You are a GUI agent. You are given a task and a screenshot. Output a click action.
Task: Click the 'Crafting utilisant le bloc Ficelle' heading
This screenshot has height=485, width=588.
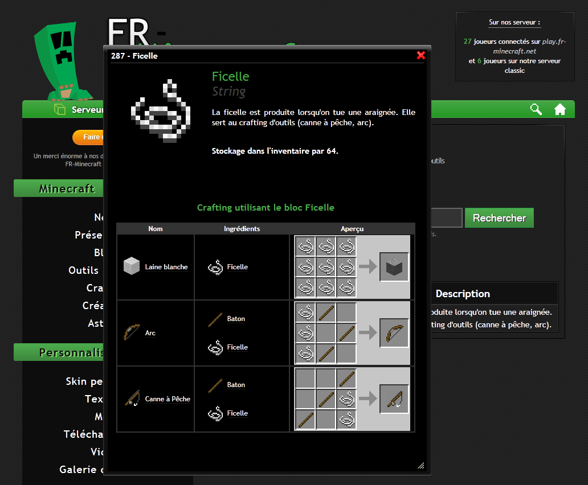click(266, 207)
